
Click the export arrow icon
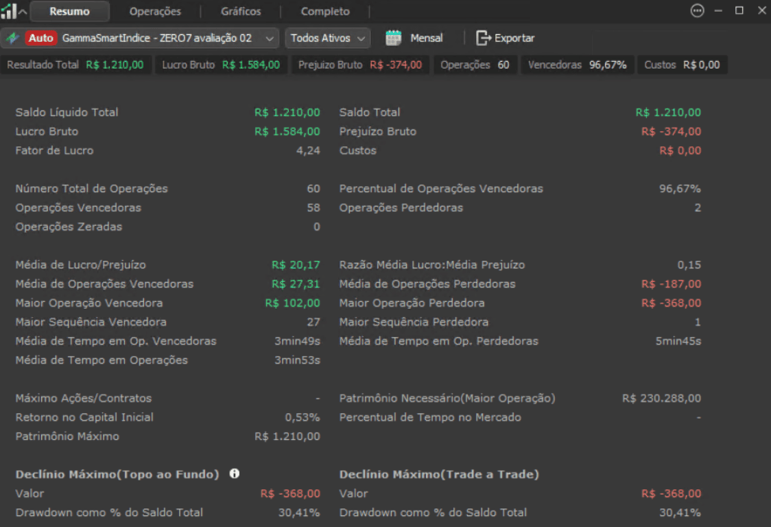click(484, 38)
